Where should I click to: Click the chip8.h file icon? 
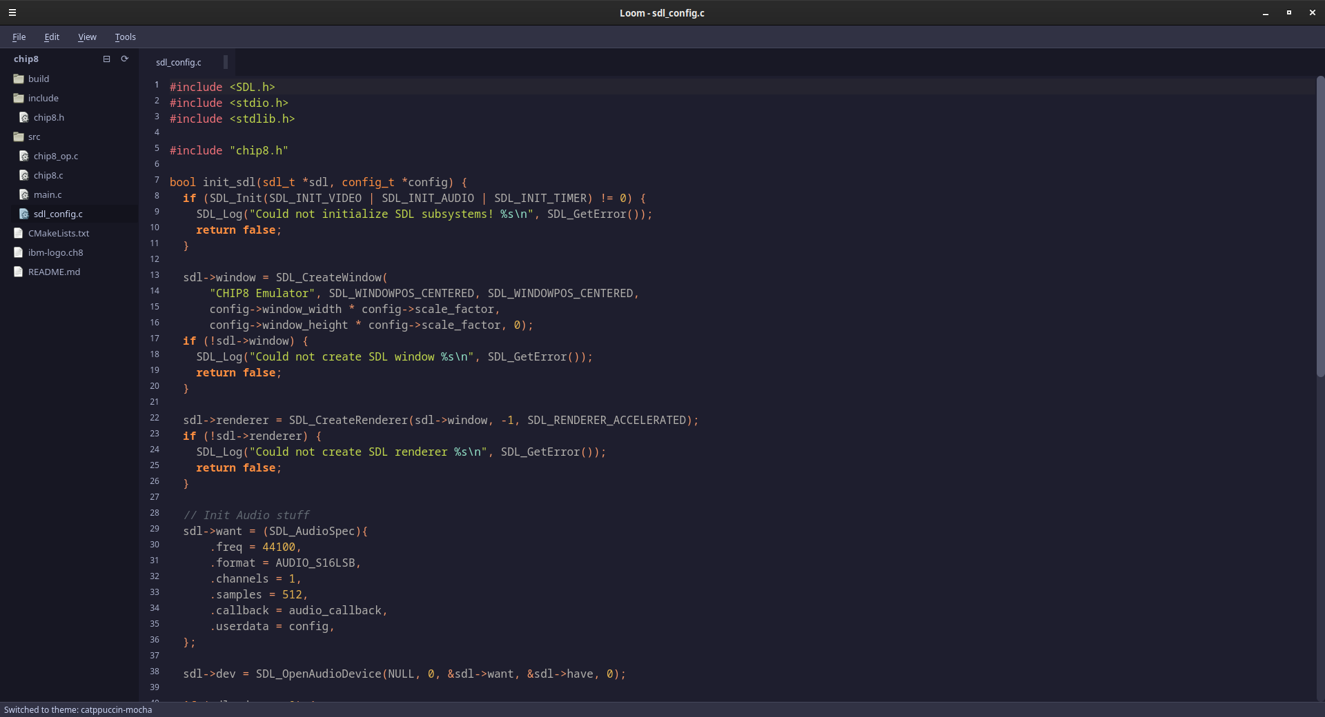[x=24, y=117]
